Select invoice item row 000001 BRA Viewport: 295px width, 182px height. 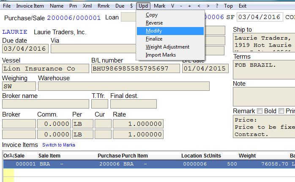pos(149,164)
